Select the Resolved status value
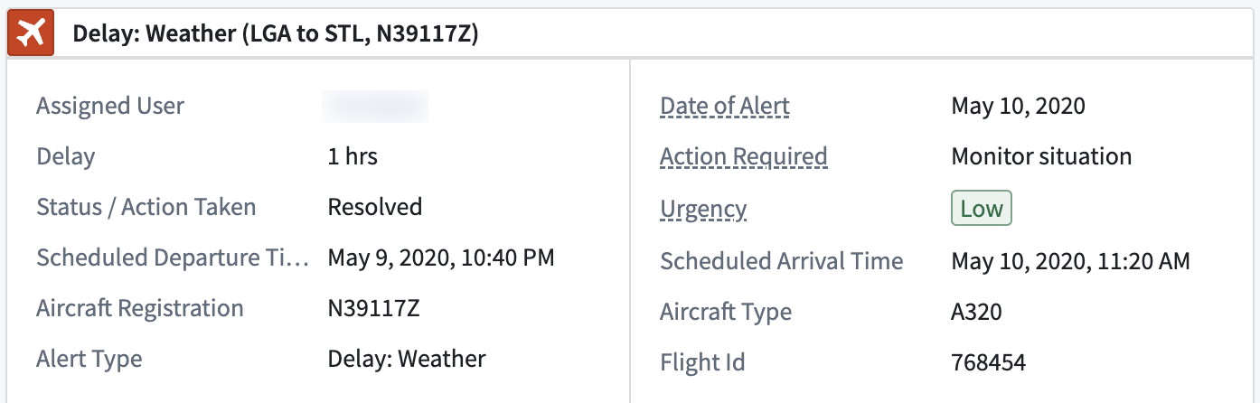The height and width of the screenshot is (403, 1260). [x=375, y=207]
